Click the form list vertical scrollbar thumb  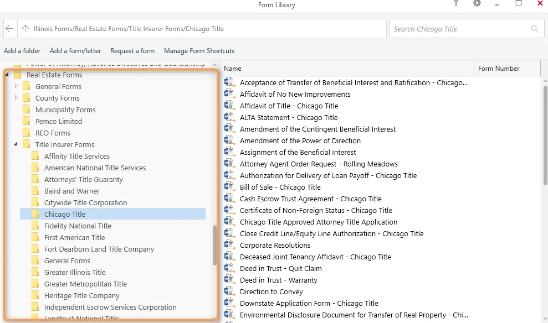(546, 136)
